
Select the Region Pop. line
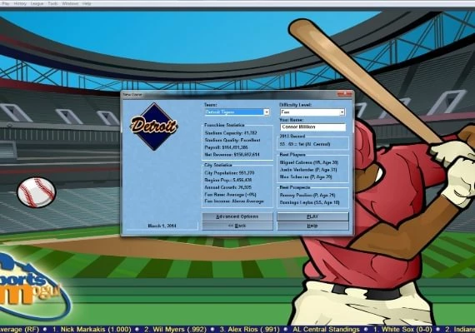[x=228, y=180]
